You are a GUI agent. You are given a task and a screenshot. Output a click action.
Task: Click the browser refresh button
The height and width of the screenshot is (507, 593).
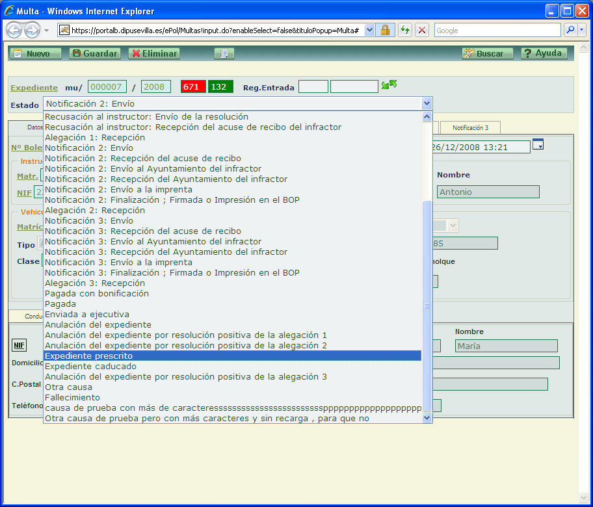coord(405,31)
